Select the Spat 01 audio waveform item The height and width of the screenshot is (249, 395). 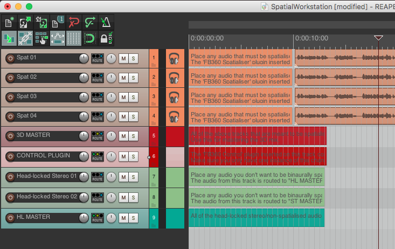coord(345,58)
